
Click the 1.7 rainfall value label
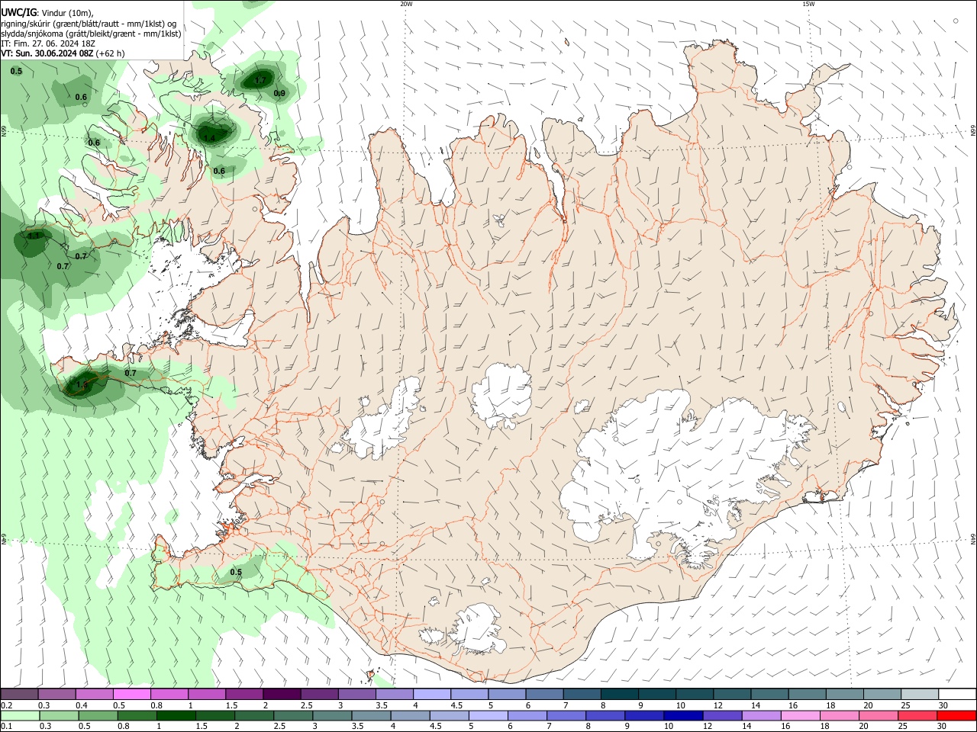[x=260, y=80]
